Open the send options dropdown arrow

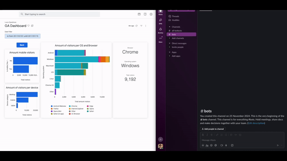282,145
